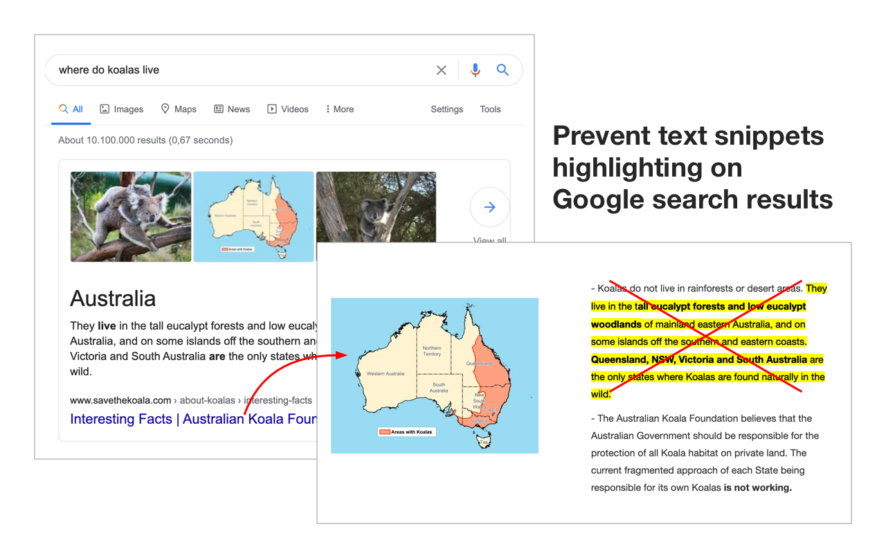Image resolution: width=886 pixels, height=554 pixels.
Task: Click the blue magnifier search icon
Action: 503,70
